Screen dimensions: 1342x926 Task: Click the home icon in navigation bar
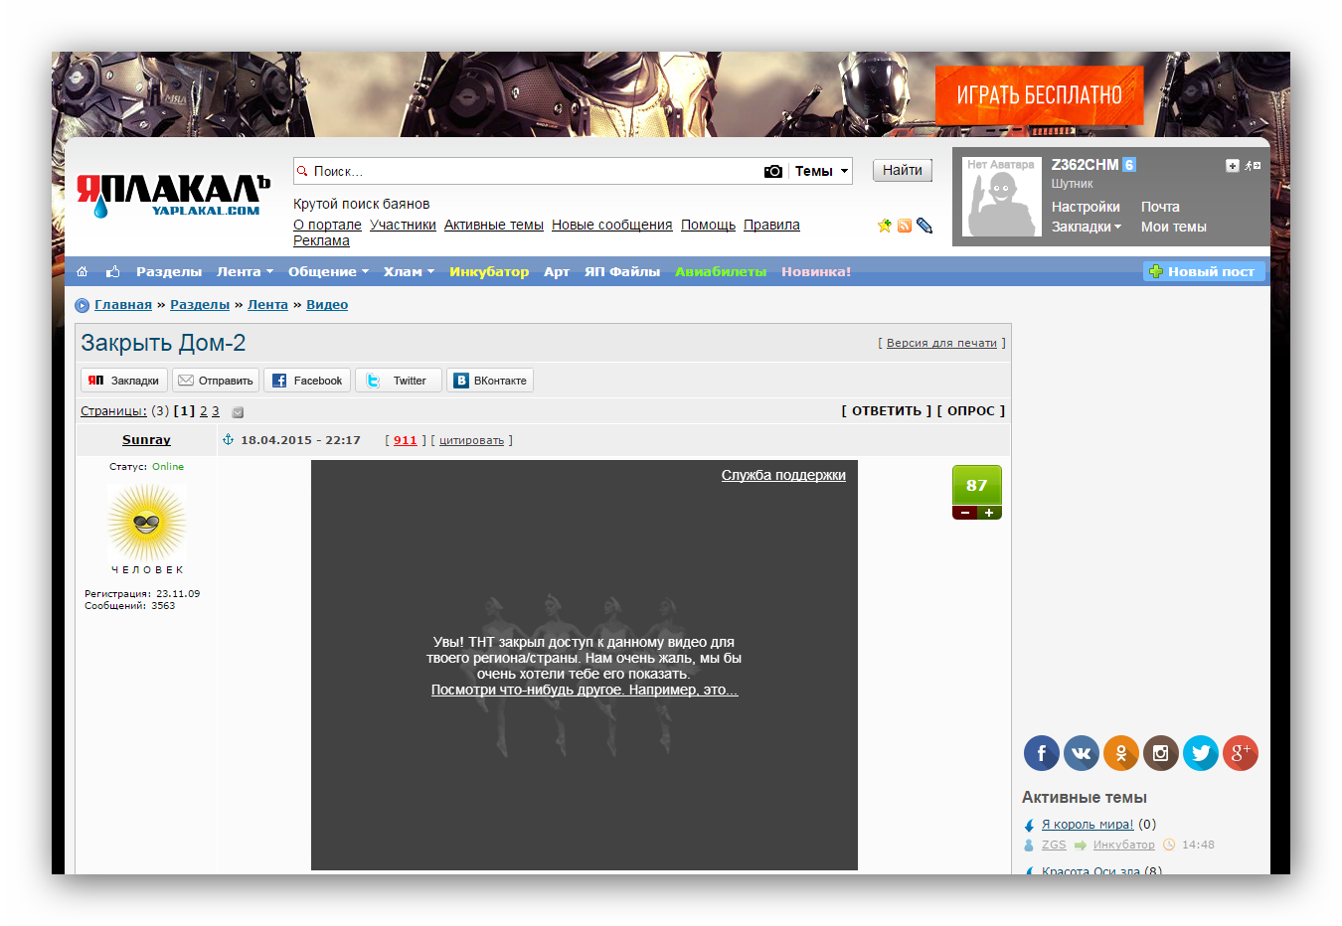pyautogui.click(x=83, y=271)
